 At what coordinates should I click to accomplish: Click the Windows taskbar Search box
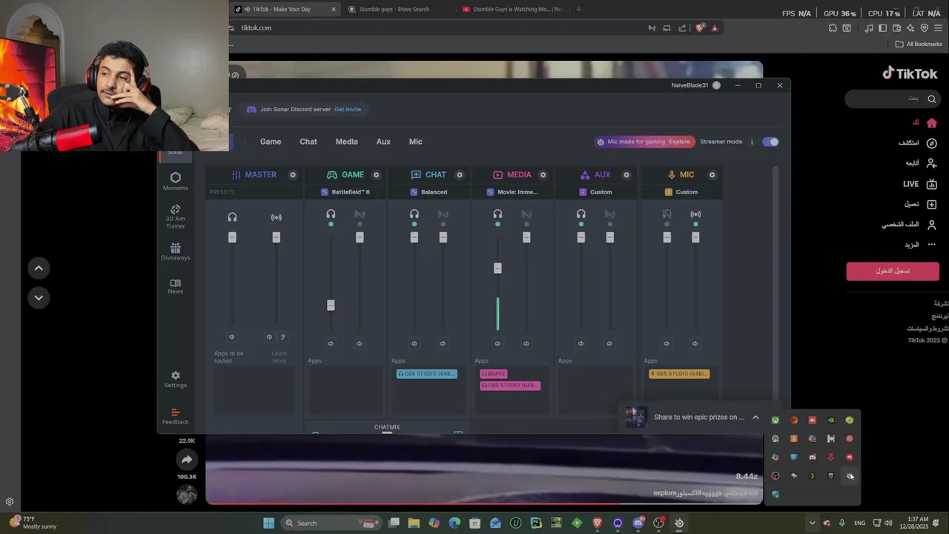[331, 523]
